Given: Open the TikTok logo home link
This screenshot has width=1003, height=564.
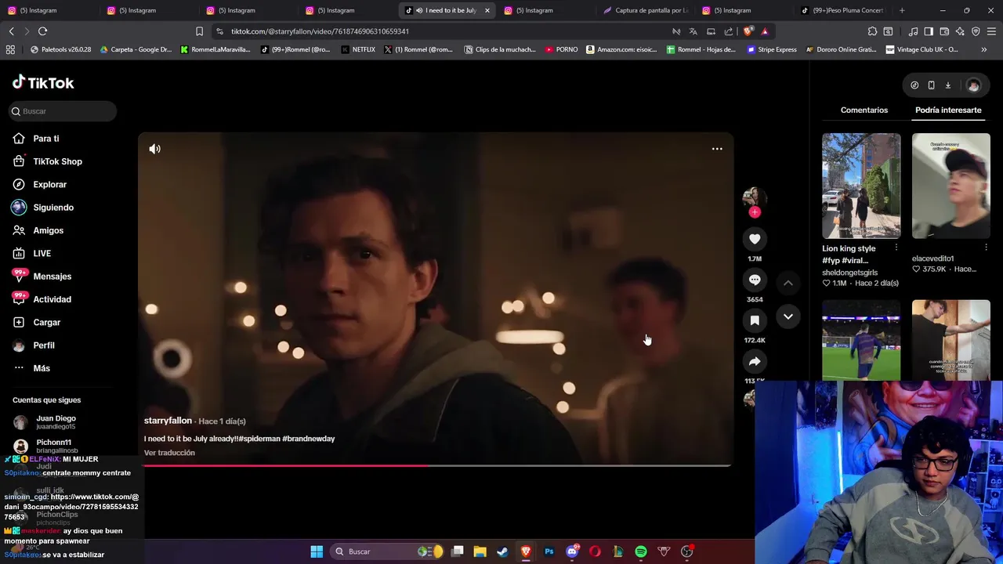Looking at the screenshot, I should [x=43, y=83].
